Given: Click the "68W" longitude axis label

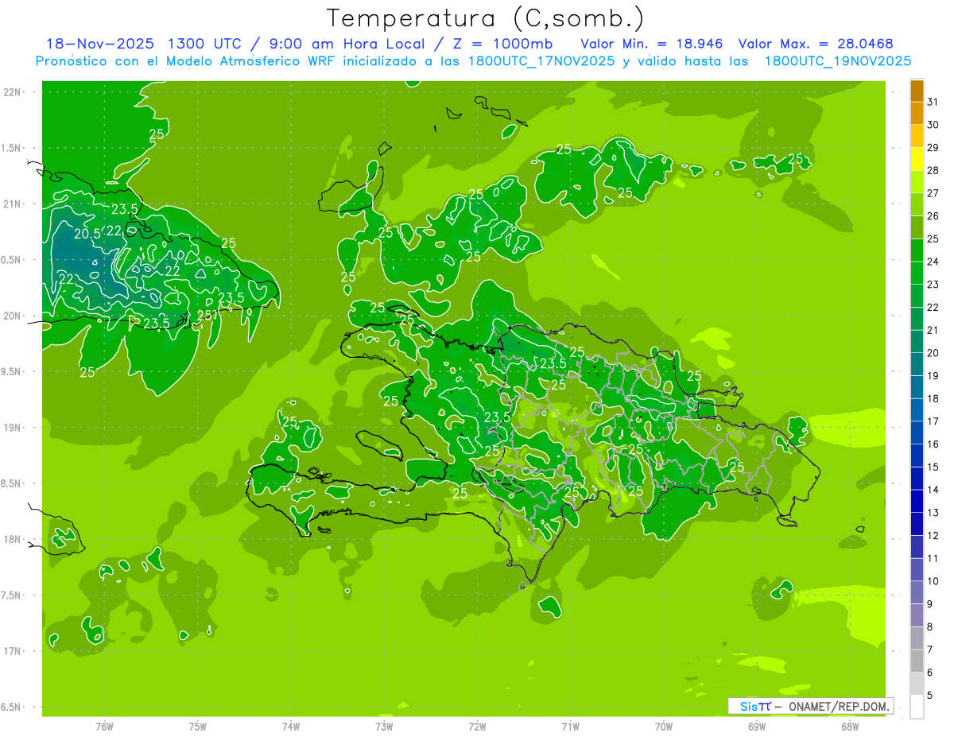Looking at the screenshot, I should tap(850, 727).
